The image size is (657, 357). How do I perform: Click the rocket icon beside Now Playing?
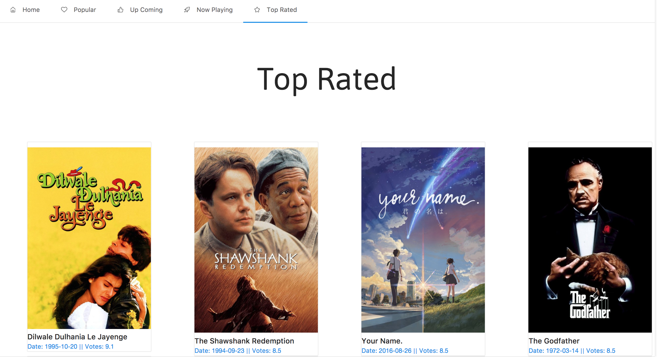[x=187, y=10]
